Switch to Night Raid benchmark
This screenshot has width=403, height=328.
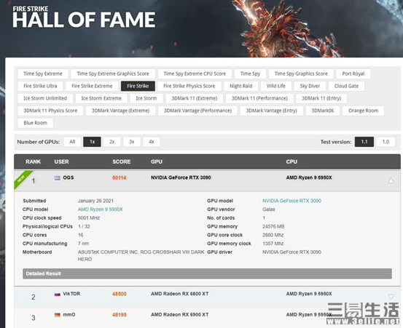240,86
